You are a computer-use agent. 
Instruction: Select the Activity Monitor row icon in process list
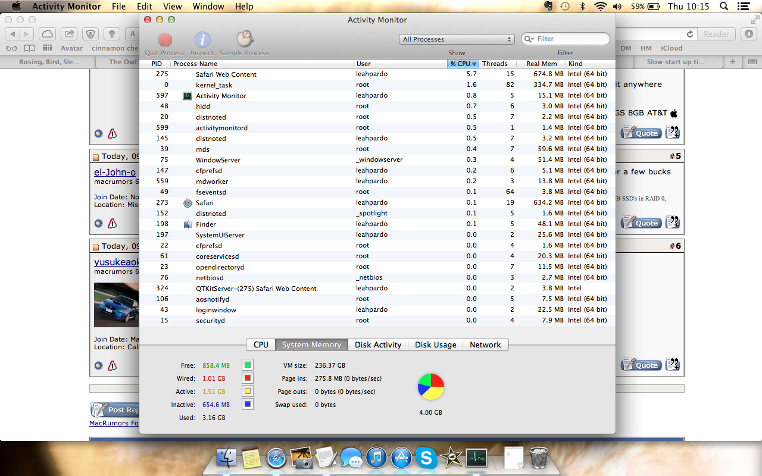(188, 96)
